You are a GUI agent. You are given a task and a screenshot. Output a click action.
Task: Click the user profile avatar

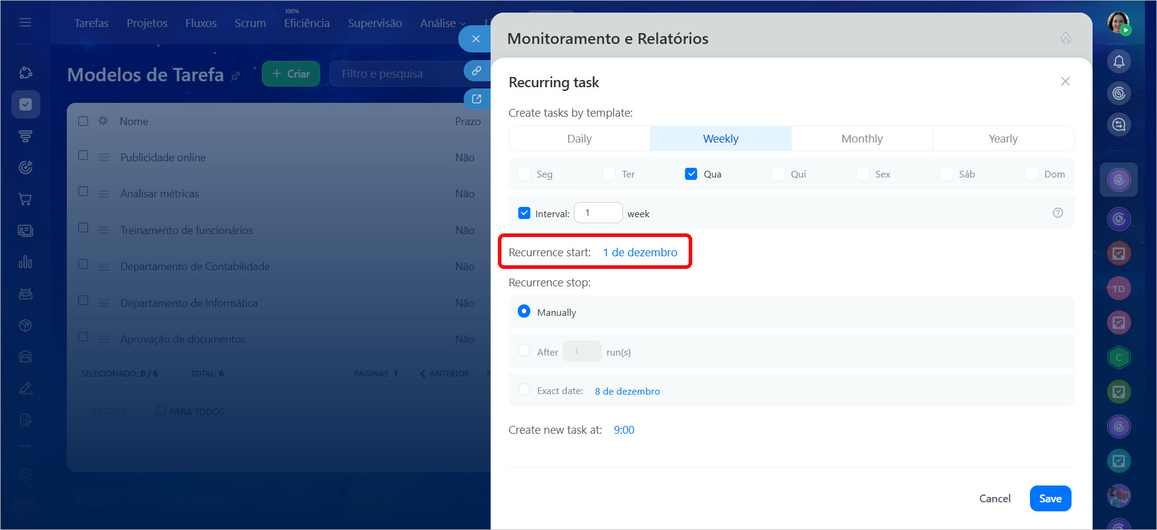(x=1118, y=23)
